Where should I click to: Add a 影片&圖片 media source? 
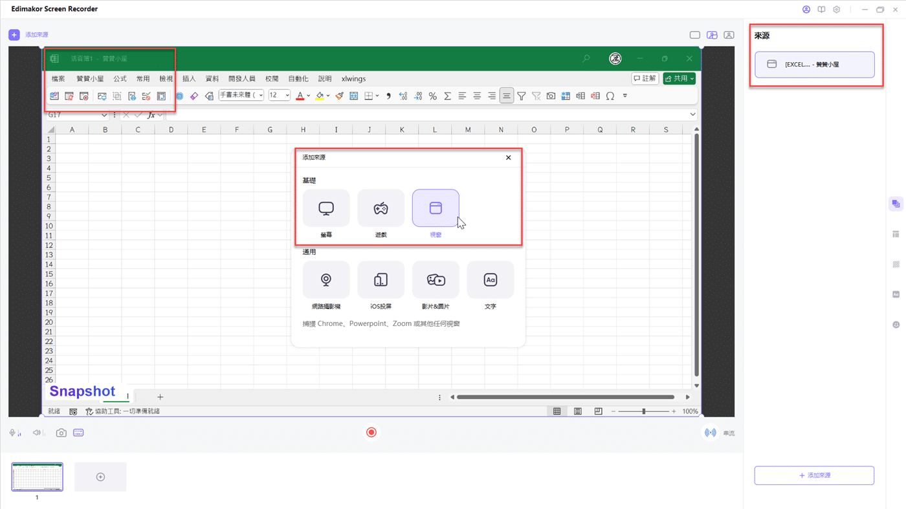pyautogui.click(x=436, y=280)
